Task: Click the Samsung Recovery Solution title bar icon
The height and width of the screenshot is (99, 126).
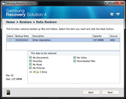Action: click(x=4, y=4)
